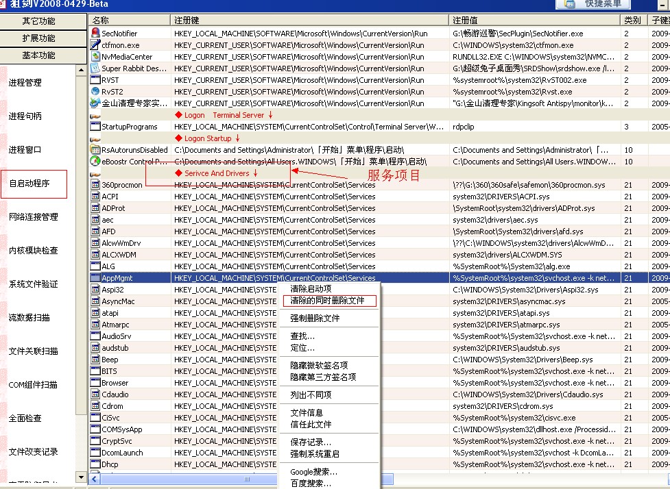Select Google搜索... menu entry

click(x=313, y=471)
